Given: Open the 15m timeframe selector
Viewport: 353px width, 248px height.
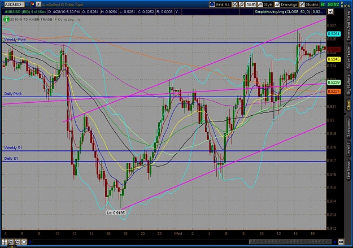Looking at the screenshot, I should pyautogui.click(x=251, y=5).
